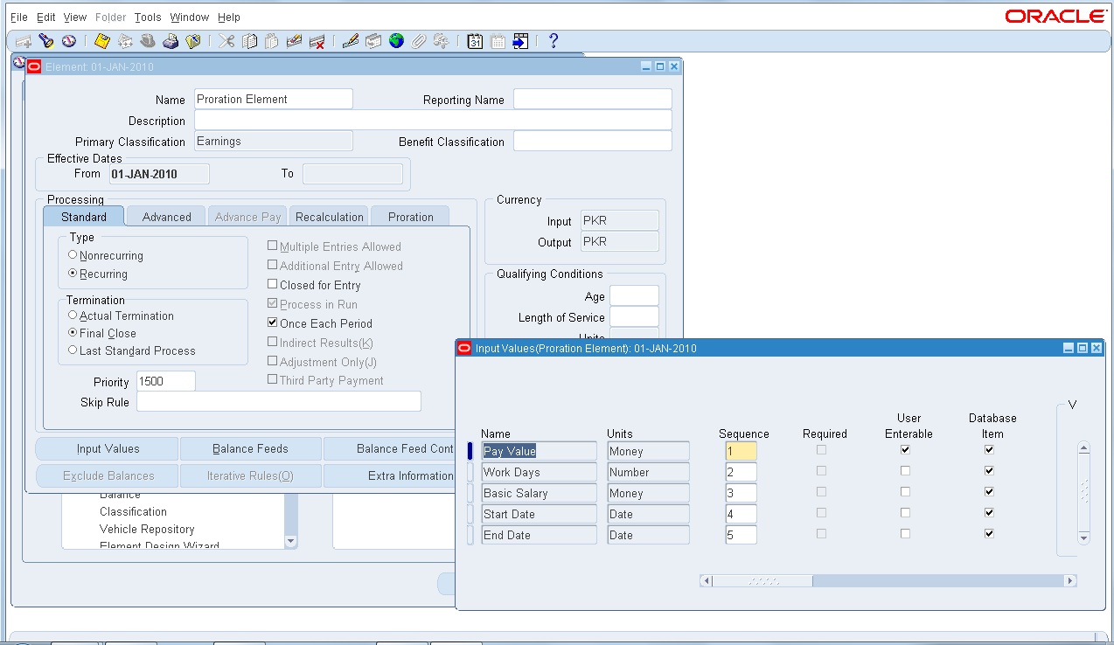Image resolution: width=1114 pixels, height=645 pixels.
Task: Select Last Standard Process termination option
Action: (x=73, y=350)
